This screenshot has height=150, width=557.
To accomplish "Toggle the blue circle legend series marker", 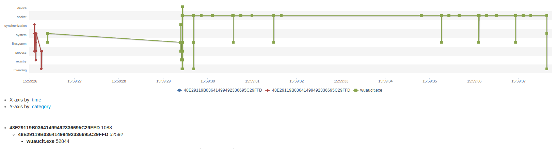I will pyautogui.click(x=179, y=90).
